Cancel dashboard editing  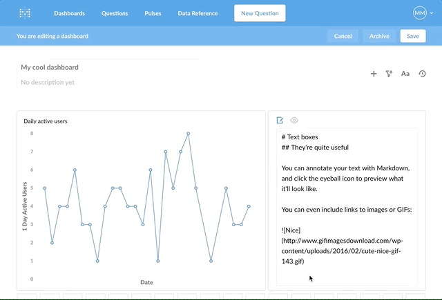[x=343, y=36]
